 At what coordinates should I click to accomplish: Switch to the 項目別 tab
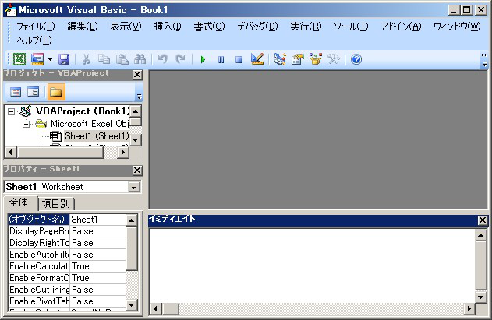pos(56,204)
